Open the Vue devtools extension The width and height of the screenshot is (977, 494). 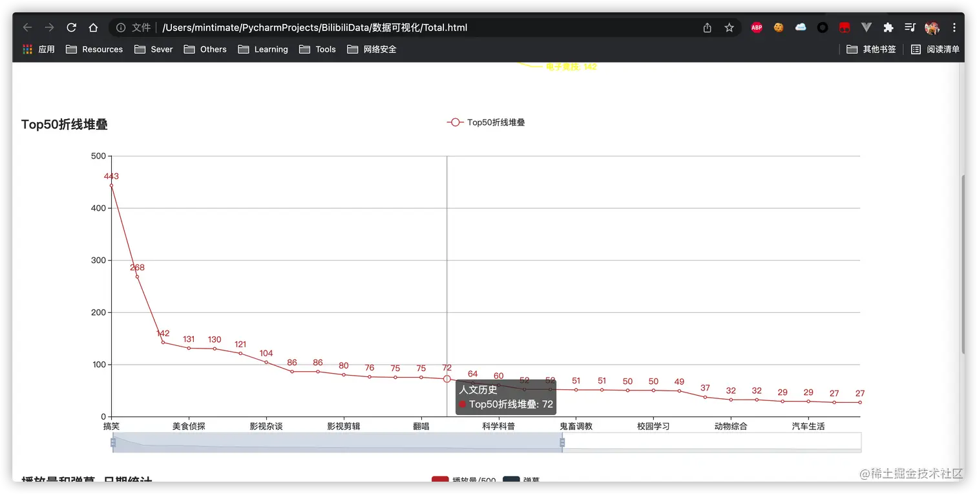click(867, 28)
